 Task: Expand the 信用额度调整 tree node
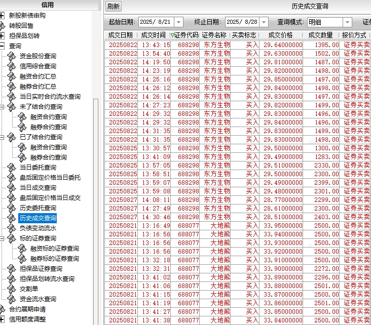click(2, 319)
